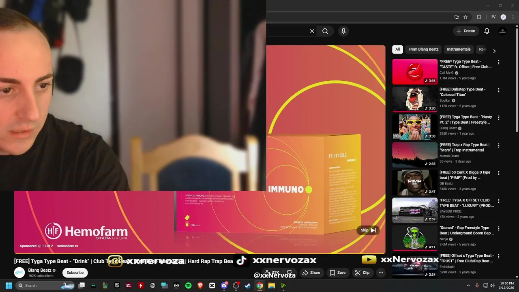Open the "Nasty Pt. 2" video thumbnail

click(x=415, y=127)
